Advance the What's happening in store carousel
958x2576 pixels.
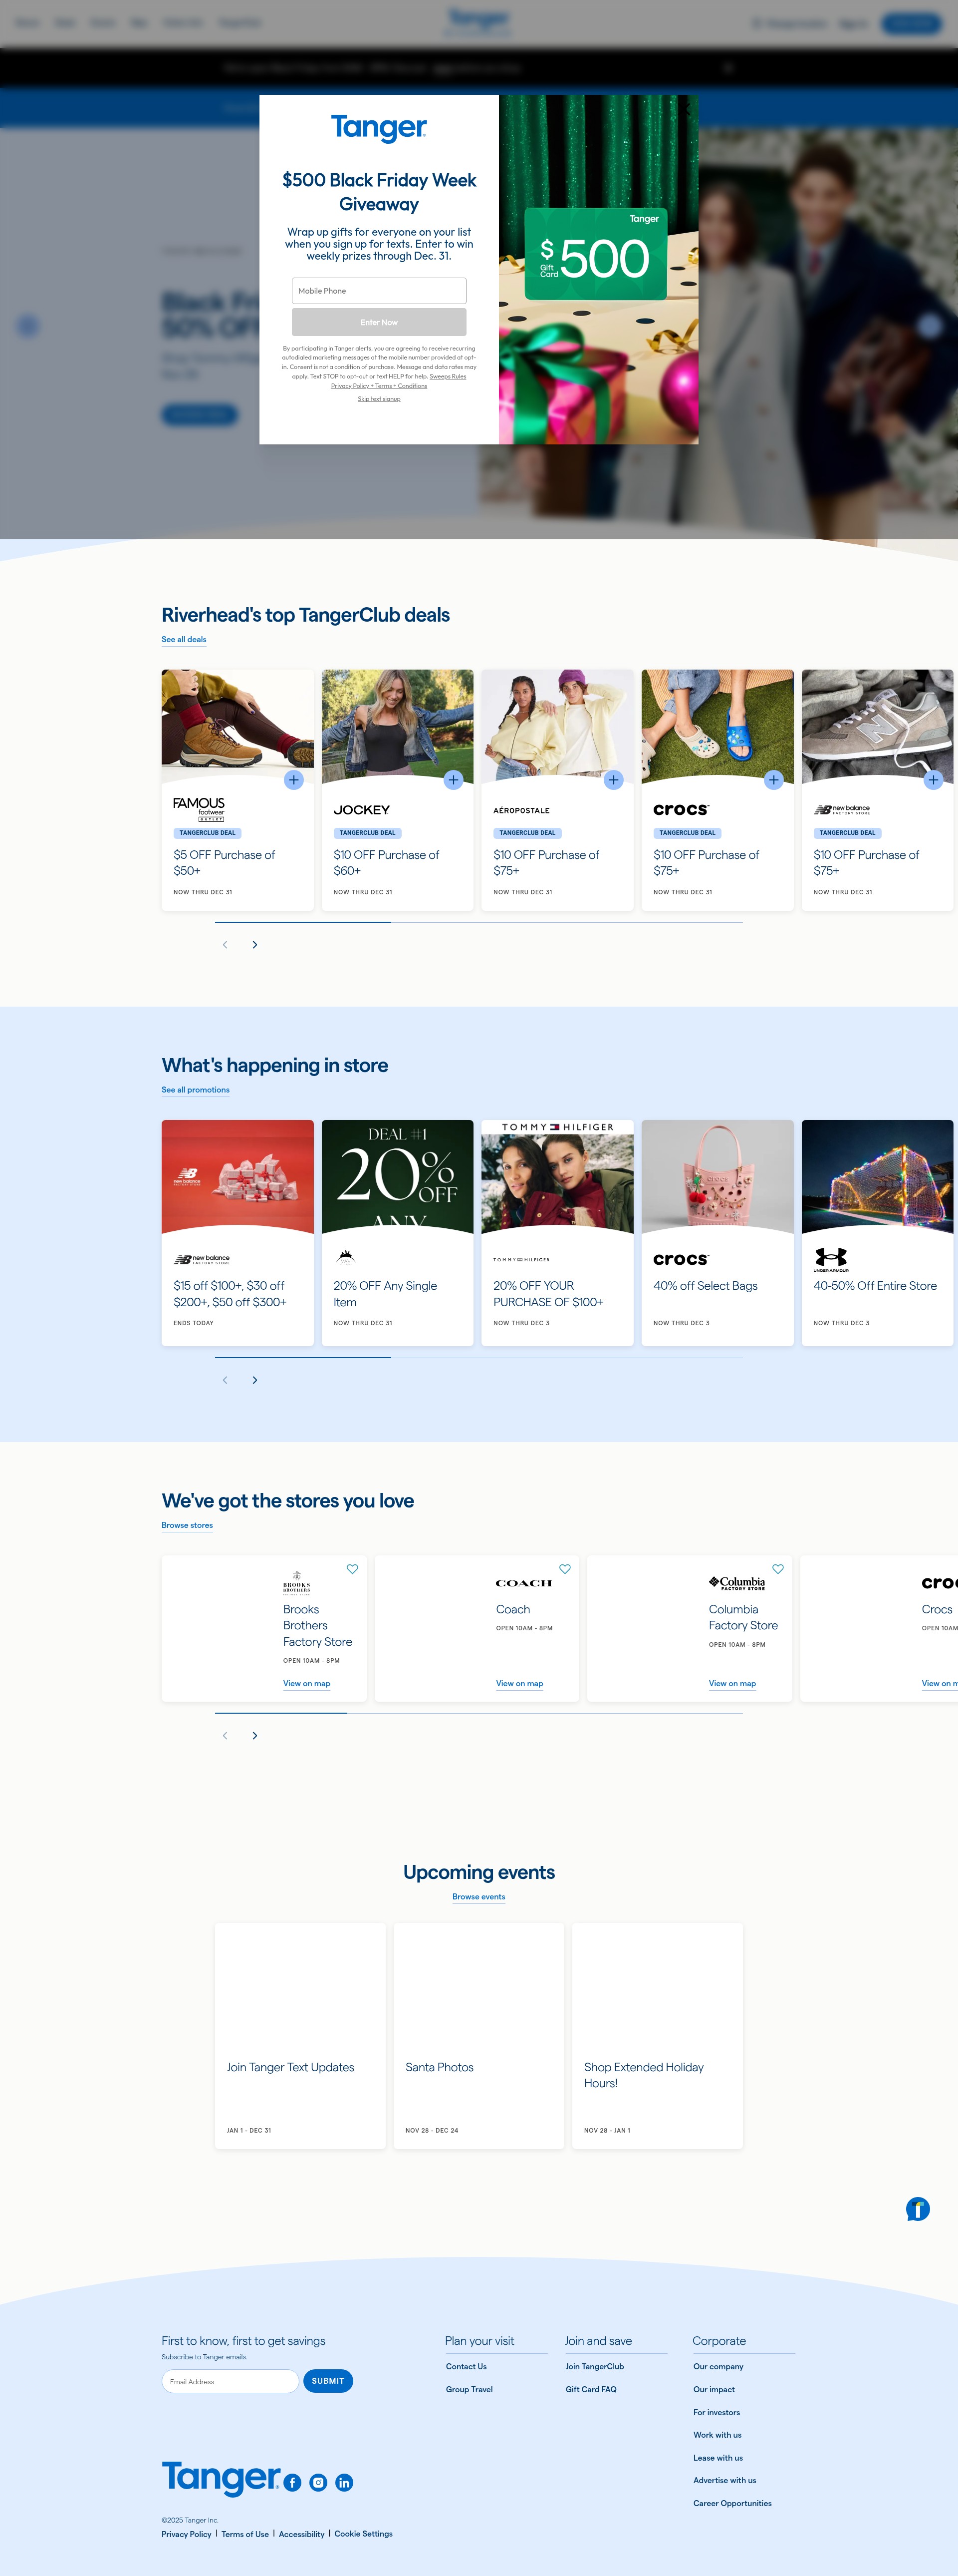(255, 1380)
